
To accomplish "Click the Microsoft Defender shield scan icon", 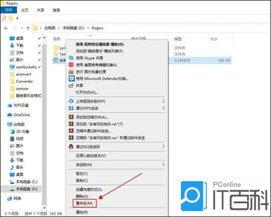I will [x=71, y=79].
